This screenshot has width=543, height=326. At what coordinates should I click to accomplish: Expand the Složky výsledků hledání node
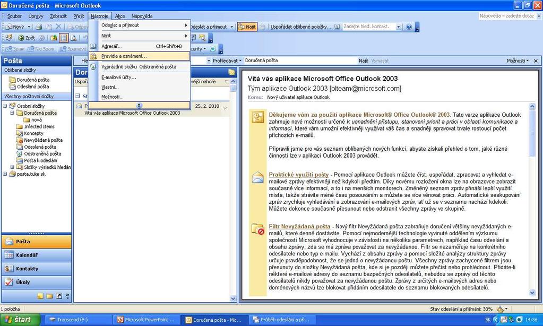(x=12, y=167)
